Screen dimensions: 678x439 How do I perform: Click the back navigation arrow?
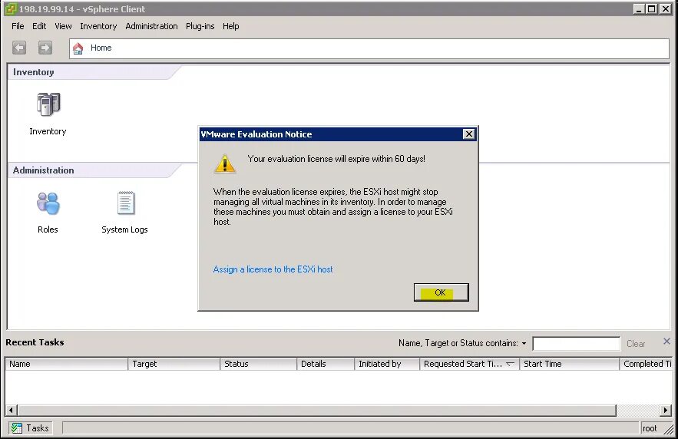(x=19, y=48)
